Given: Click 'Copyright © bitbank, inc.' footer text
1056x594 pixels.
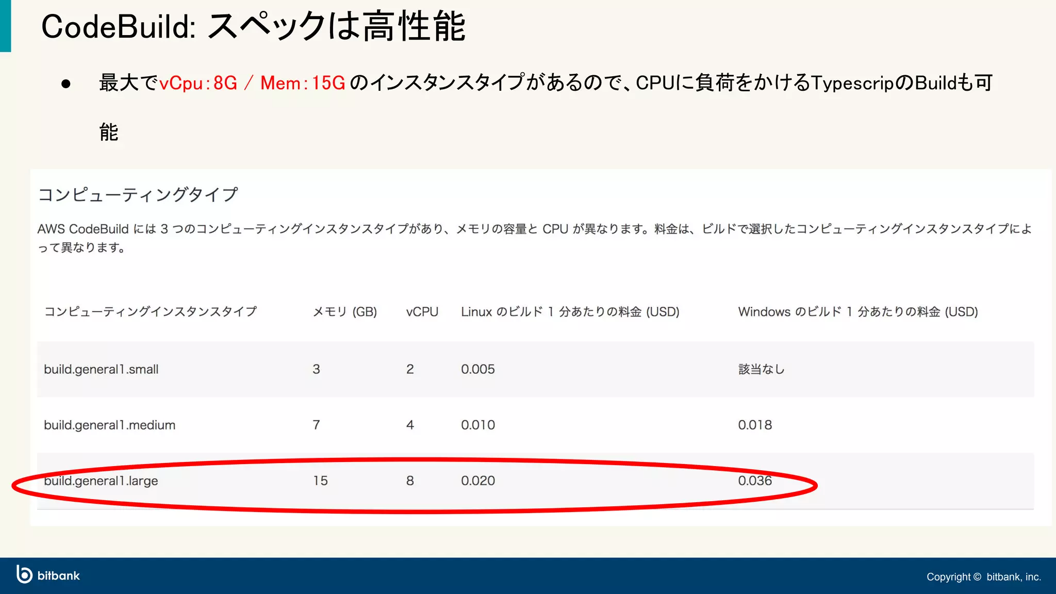Looking at the screenshot, I should click(x=984, y=576).
